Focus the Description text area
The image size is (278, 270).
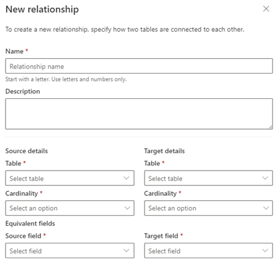point(139,114)
